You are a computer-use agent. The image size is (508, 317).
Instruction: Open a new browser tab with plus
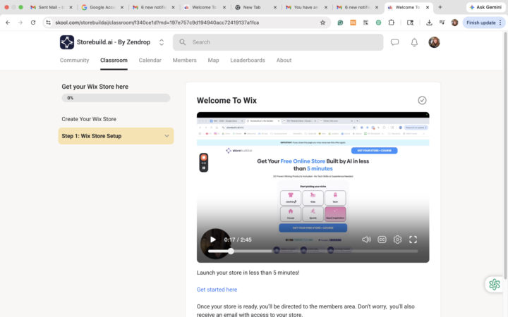pyautogui.click(x=440, y=7)
